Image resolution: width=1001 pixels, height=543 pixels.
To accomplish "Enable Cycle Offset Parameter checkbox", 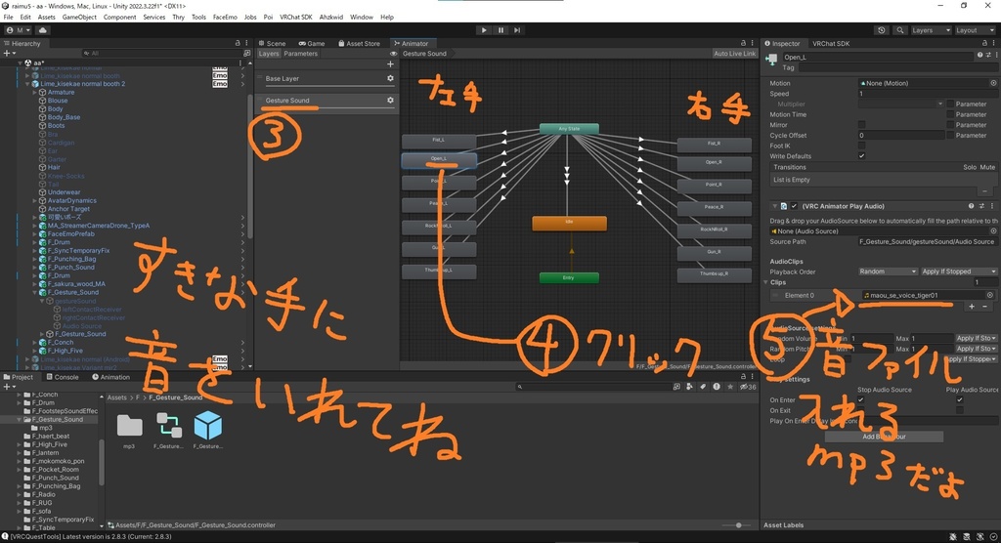I will point(950,136).
